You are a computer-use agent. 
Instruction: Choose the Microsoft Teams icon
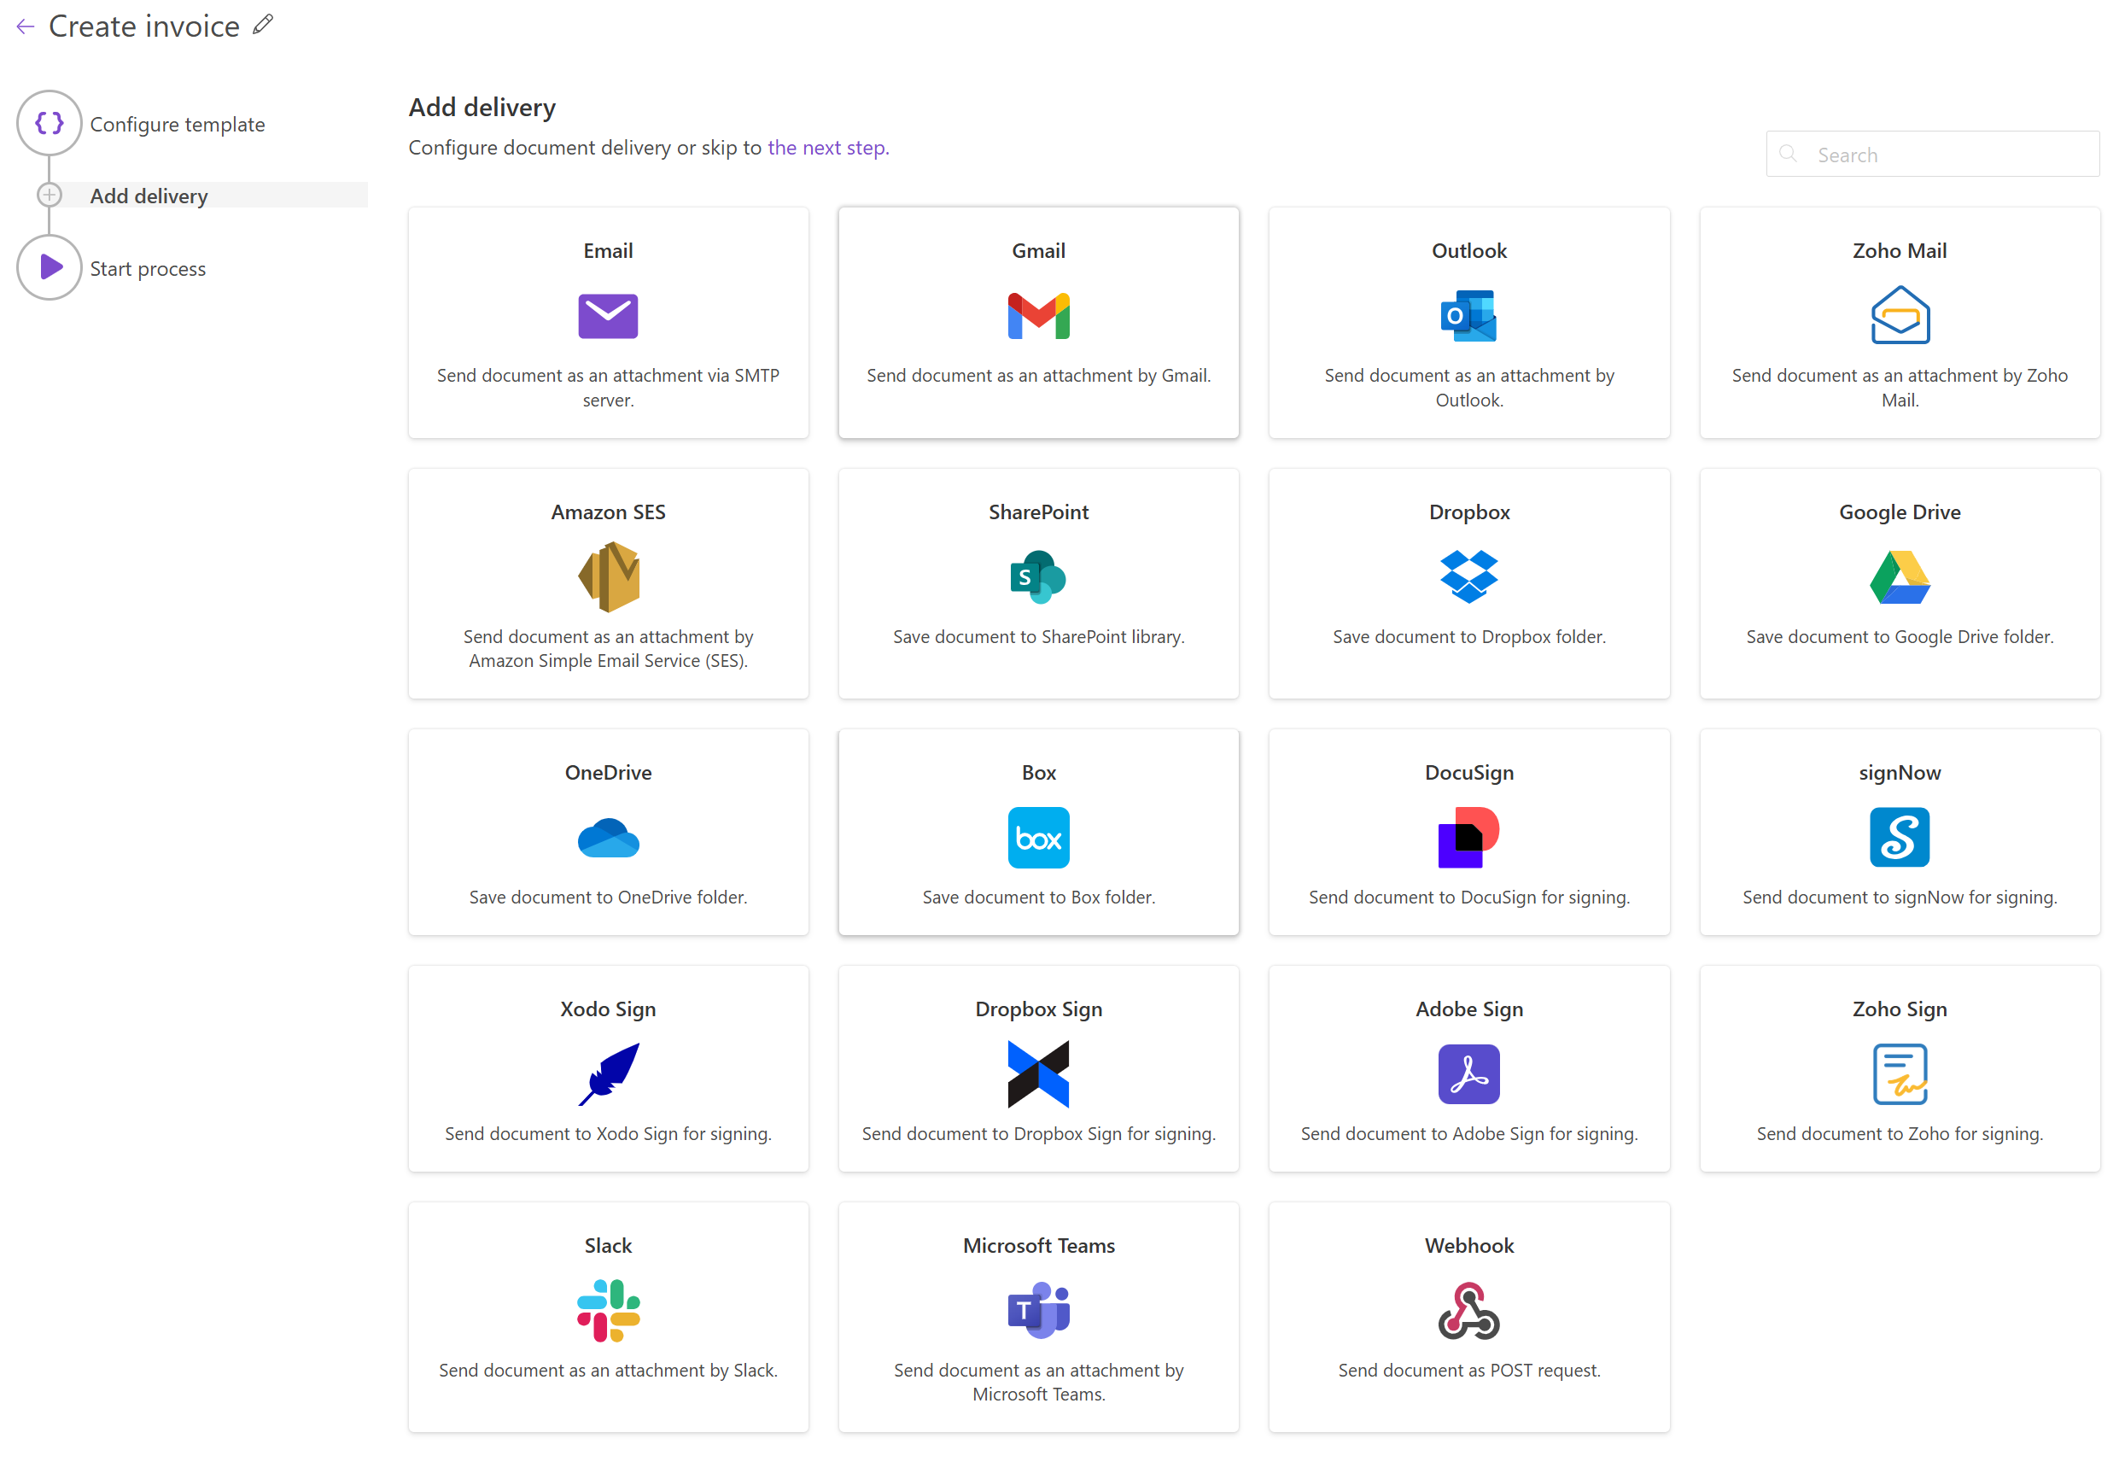point(1037,1310)
